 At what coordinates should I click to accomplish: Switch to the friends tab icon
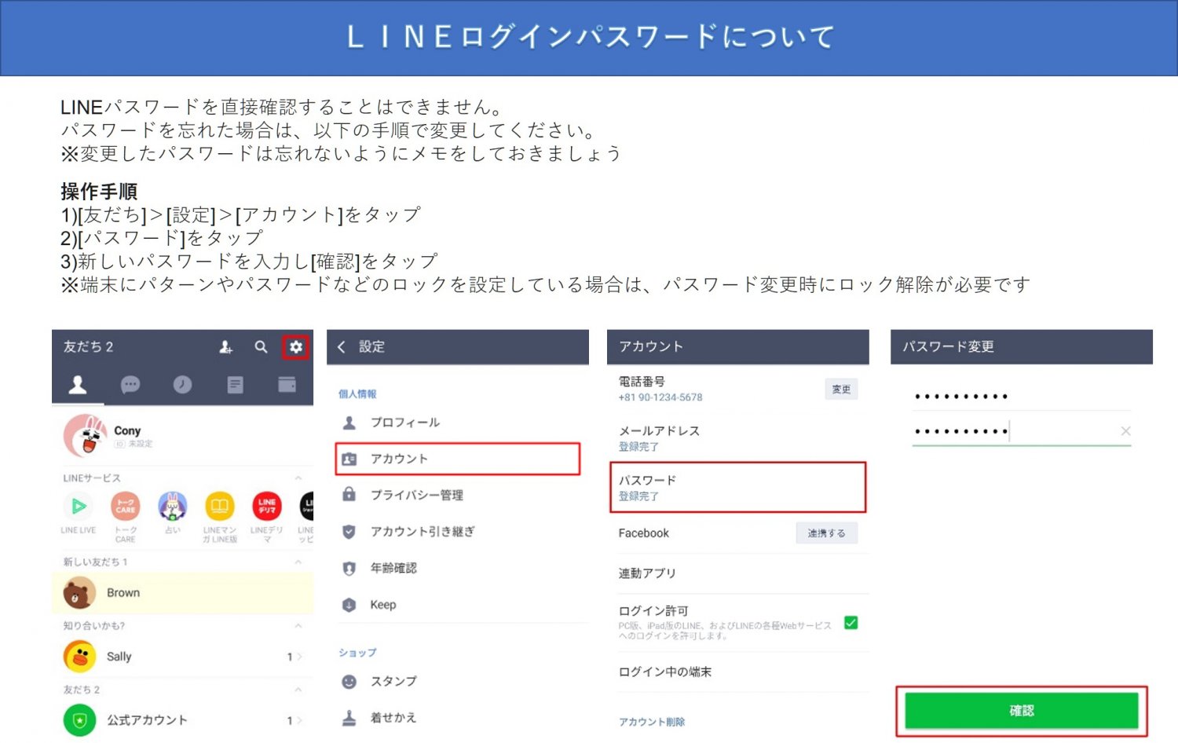coord(78,384)
